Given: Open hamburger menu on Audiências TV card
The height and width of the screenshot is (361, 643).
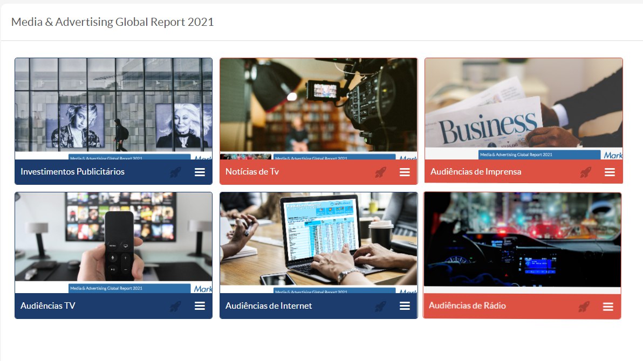Looking at the screenshot, I should click(x=200, y=306).
